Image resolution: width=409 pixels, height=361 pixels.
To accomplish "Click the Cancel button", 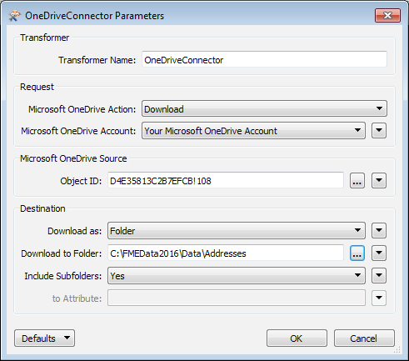I will tap(364, 338).
